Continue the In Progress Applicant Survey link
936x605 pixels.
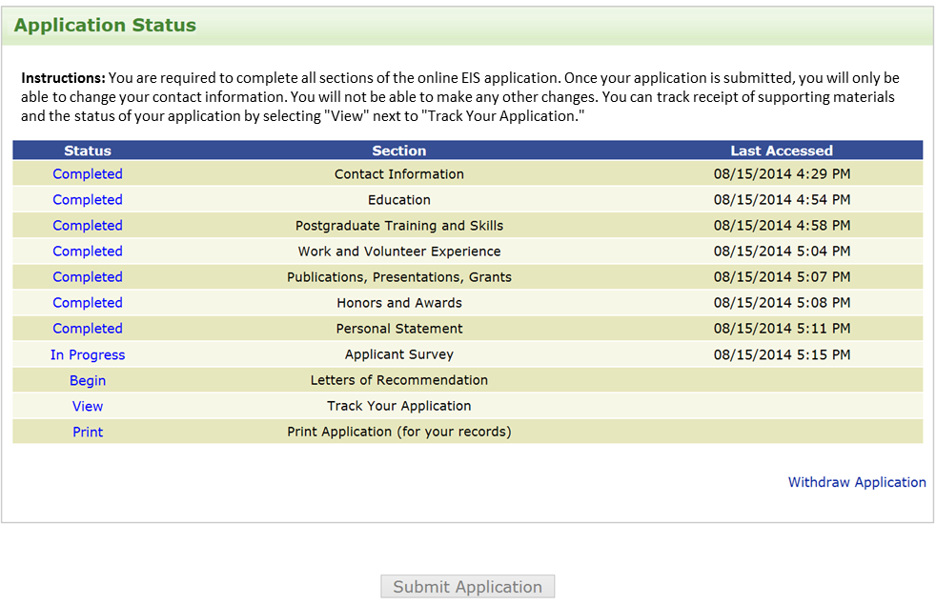pyautogui.click(x=88, y=354)
